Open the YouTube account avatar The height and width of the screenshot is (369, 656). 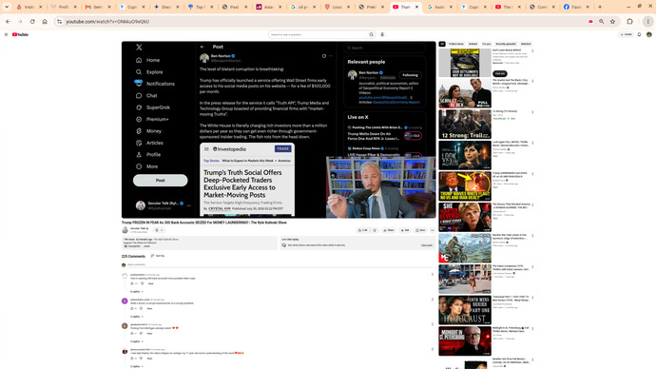point(649,35)
